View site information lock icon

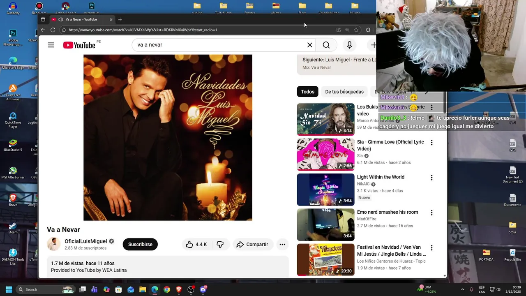click(x=63, y=30)
